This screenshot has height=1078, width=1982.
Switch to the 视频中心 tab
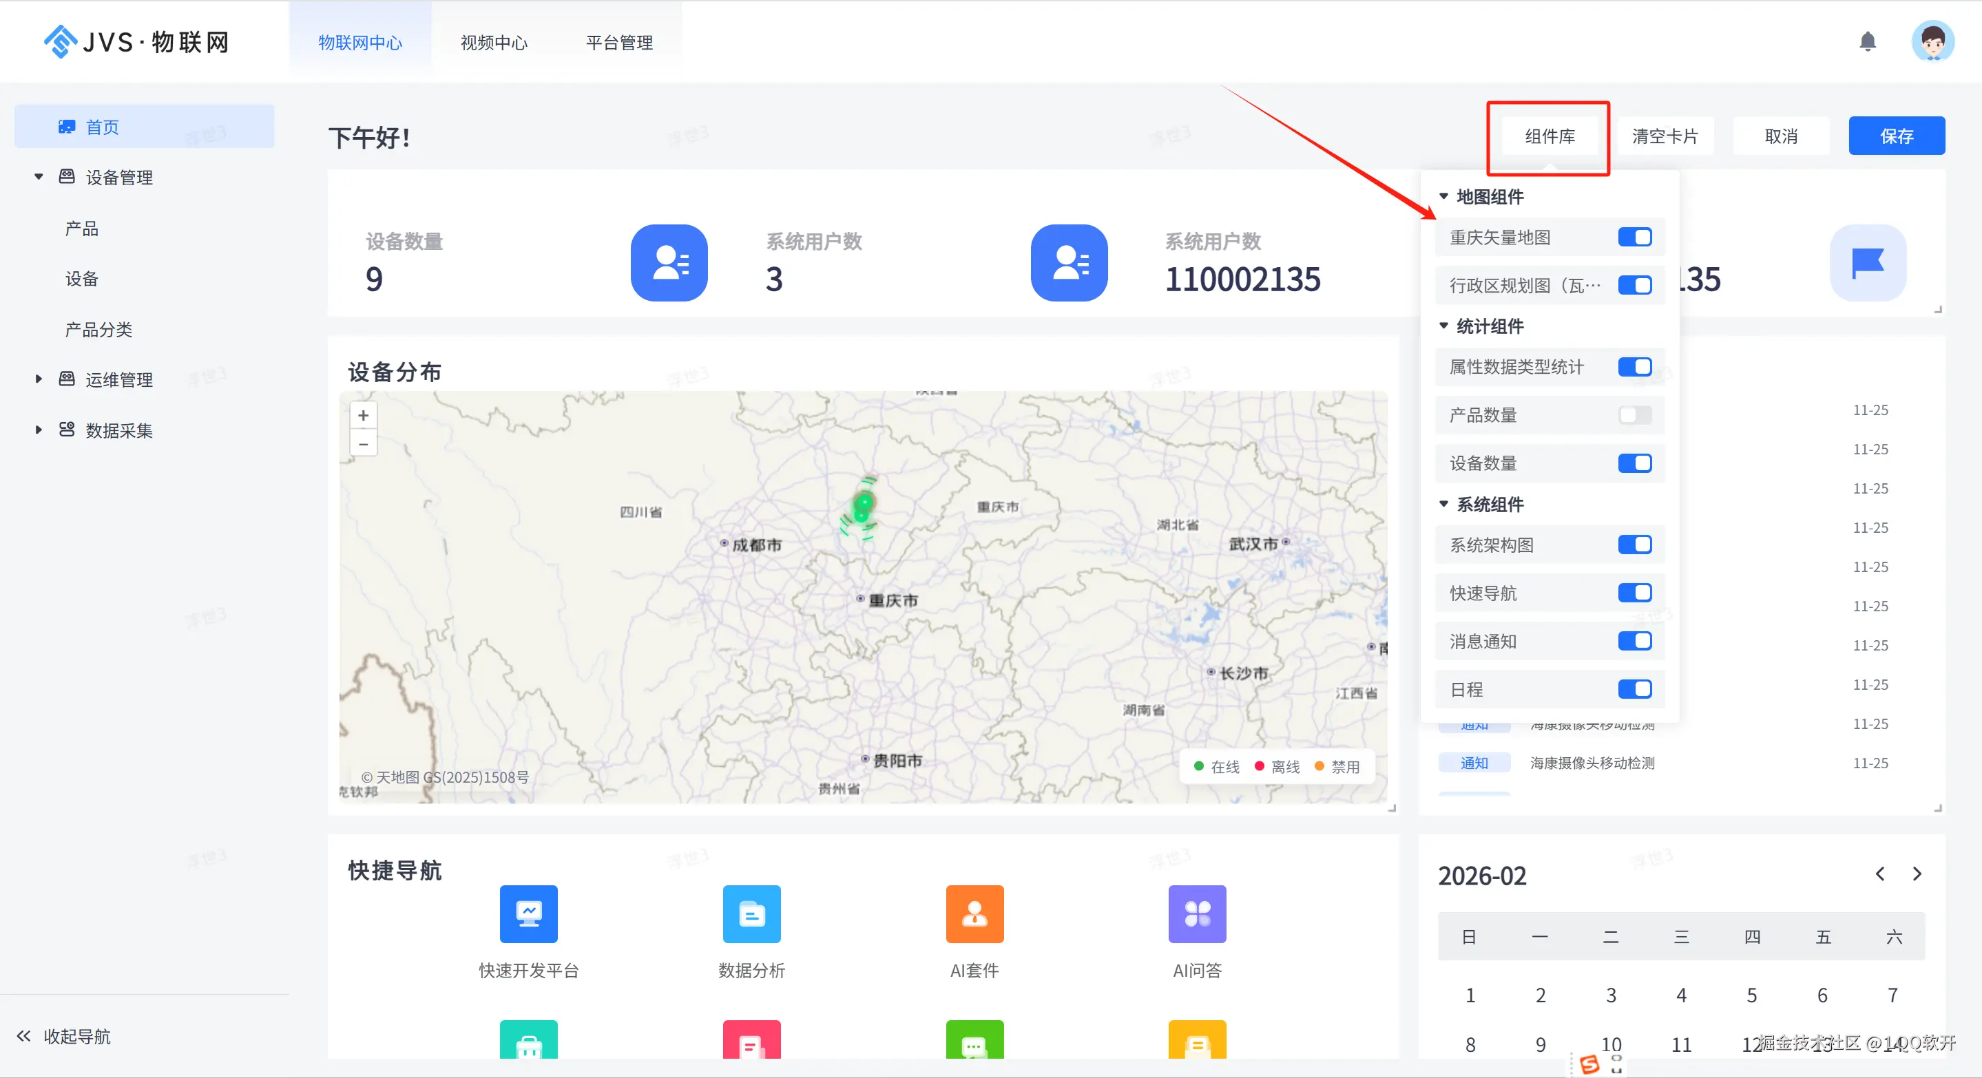(x=494, y=42)
